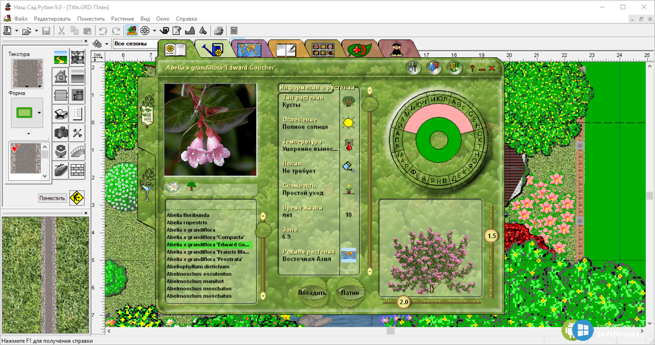Image resolution: width=655 pixels, height=345 pixels.
Task: Select the brick wall tool
Action: pos(78,170)
